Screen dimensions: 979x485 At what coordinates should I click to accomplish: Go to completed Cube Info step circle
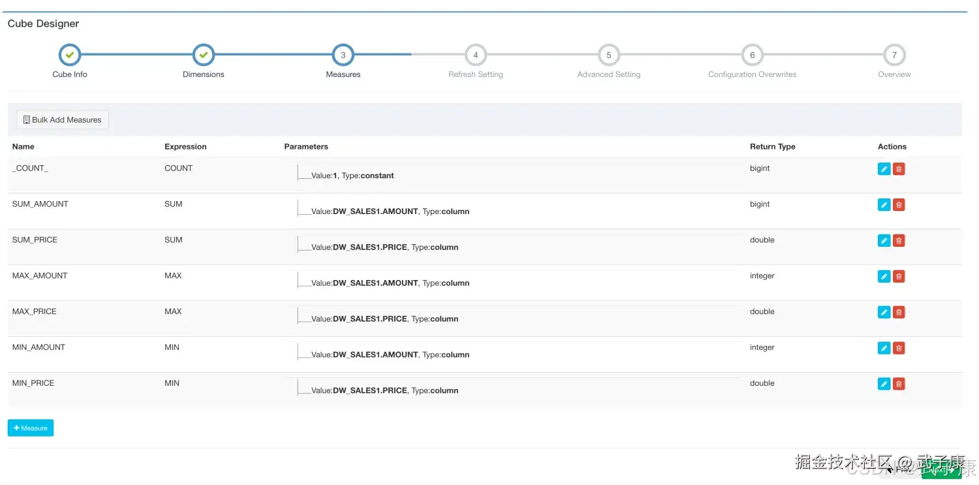[70, 55]
